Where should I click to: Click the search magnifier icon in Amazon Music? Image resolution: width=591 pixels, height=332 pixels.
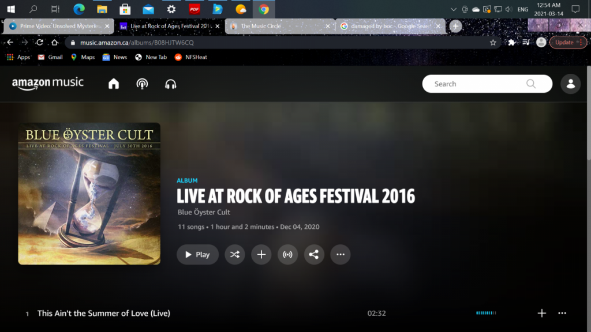coord(531,84)
